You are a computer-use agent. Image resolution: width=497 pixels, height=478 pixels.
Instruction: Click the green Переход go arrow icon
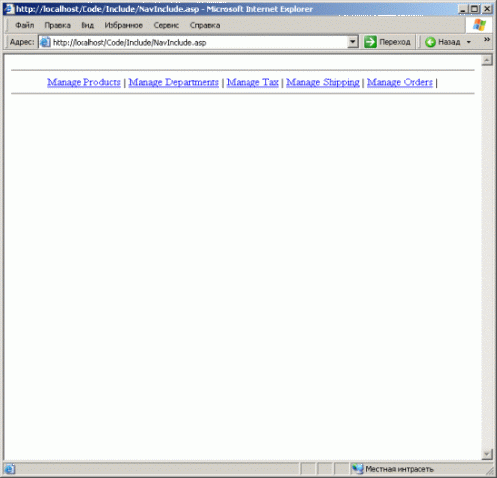coord(370,42)
